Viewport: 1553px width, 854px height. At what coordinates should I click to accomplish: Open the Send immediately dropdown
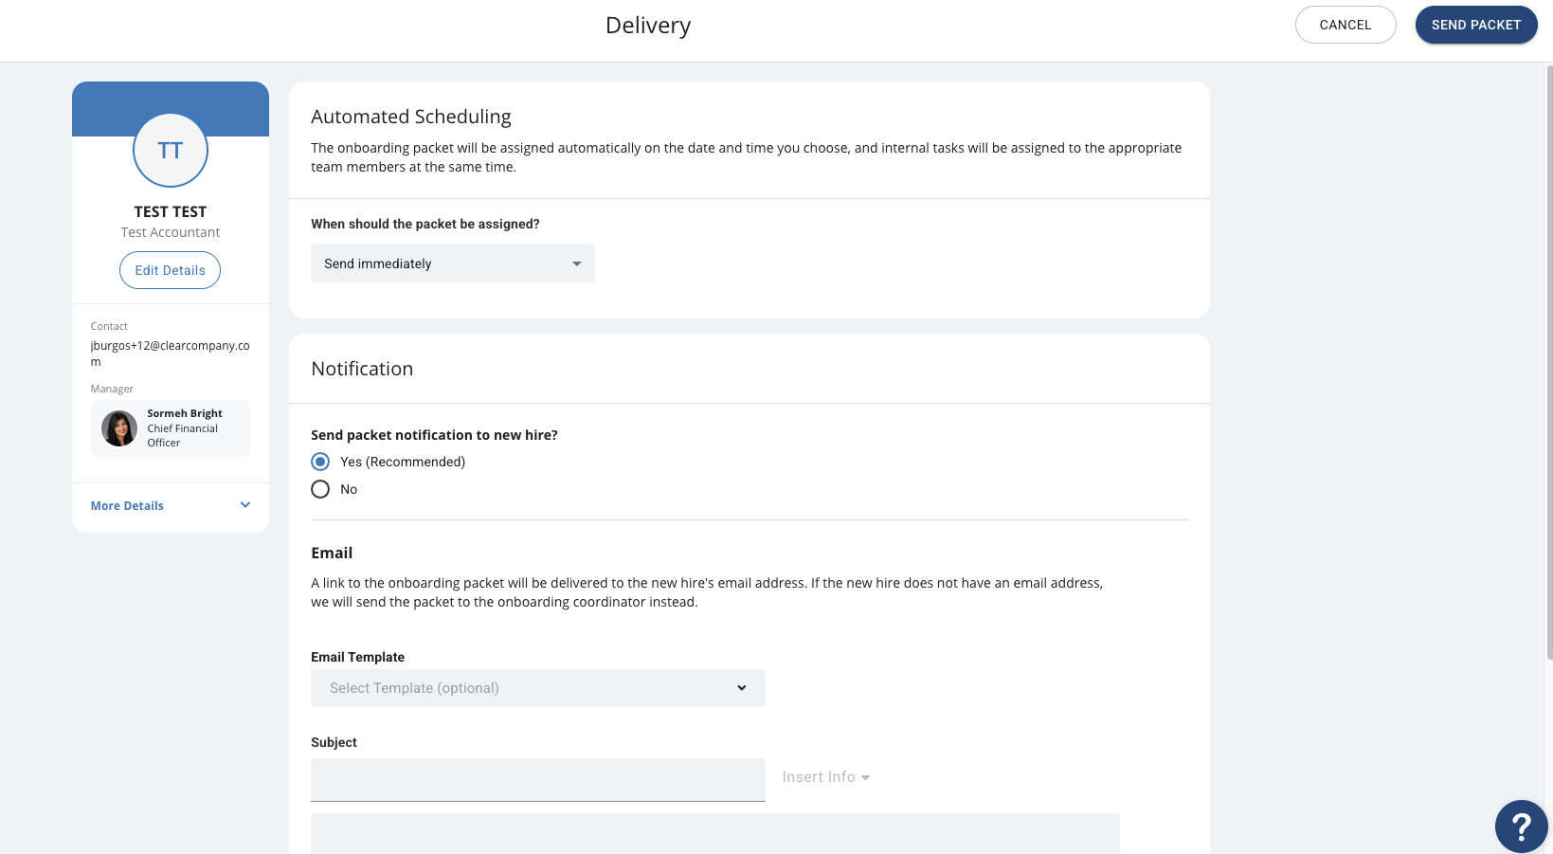453,263
